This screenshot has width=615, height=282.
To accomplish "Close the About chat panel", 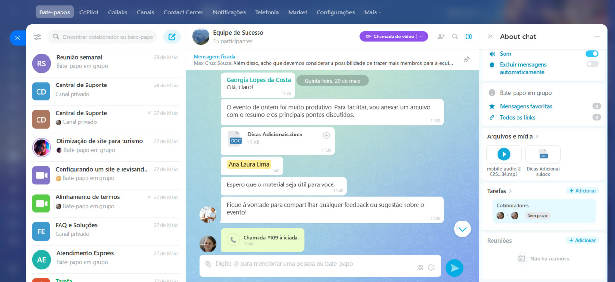I will point(490,37).
